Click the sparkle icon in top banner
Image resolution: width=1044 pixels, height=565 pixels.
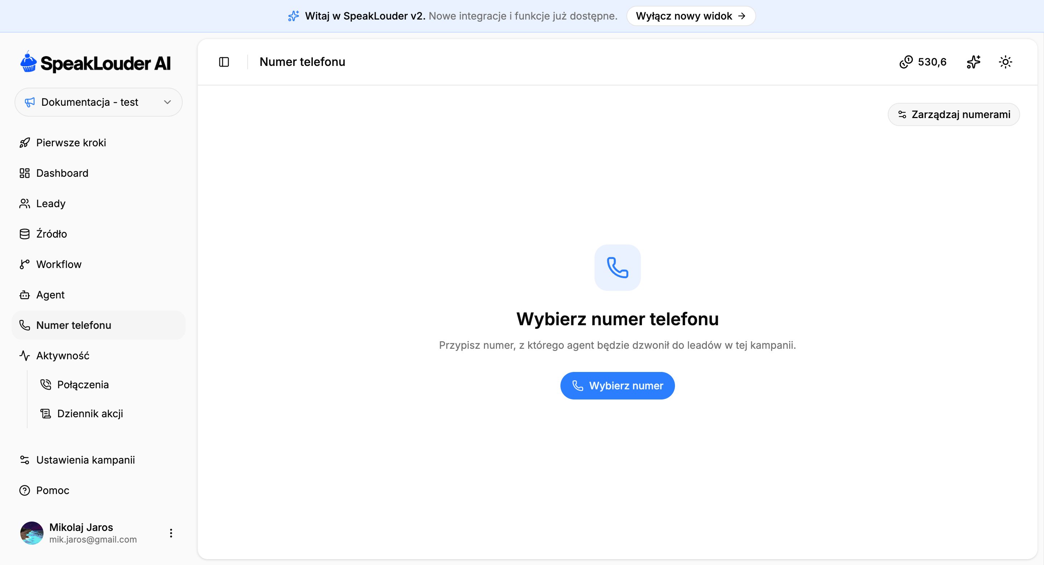click(293, 16)
